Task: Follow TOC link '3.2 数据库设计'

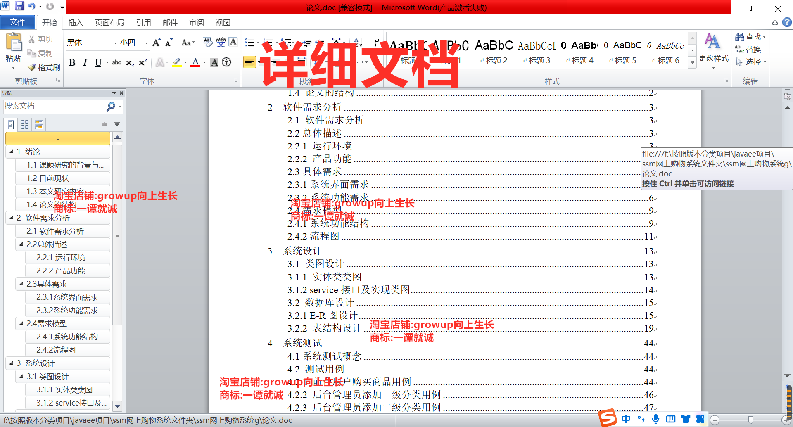Action: [x=471, y=303]
